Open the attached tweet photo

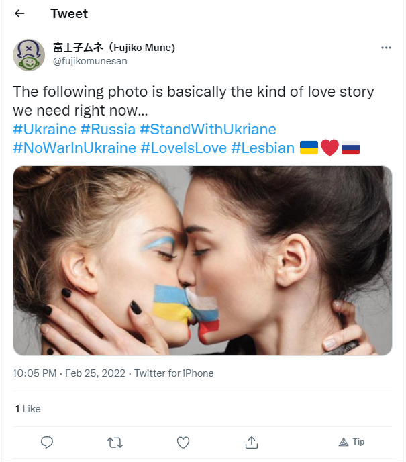point(203,260)
